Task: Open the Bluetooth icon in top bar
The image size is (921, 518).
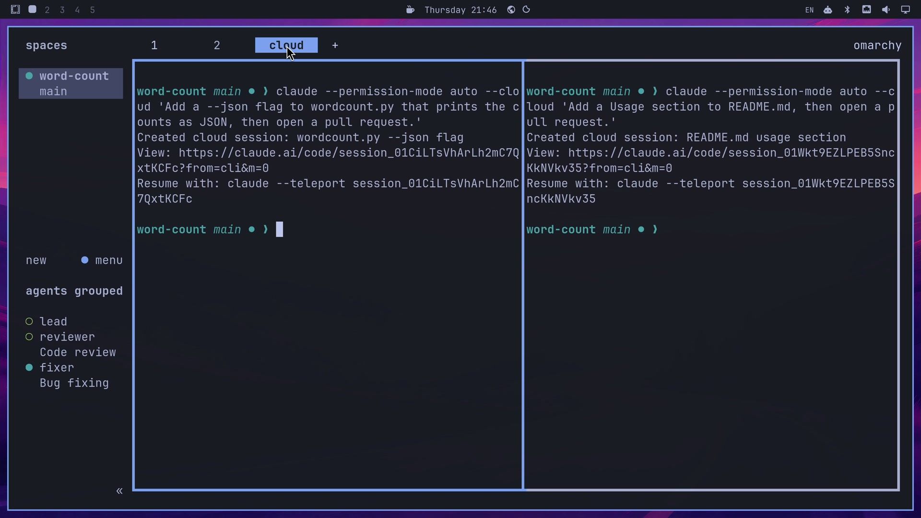Action: coord(847,10)
